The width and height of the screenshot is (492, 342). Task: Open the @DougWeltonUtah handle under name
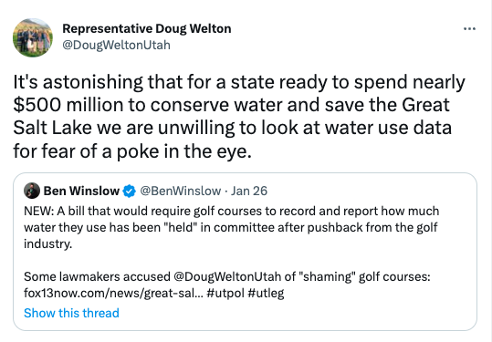pyautogui.click(x=117, y=45)
